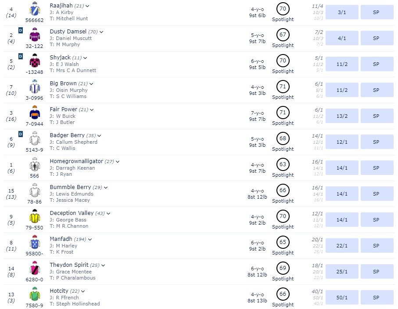Expand Theydon Spirit's details chevron
Viewport: 398px width, 309px height.
[x=104, y=265]
